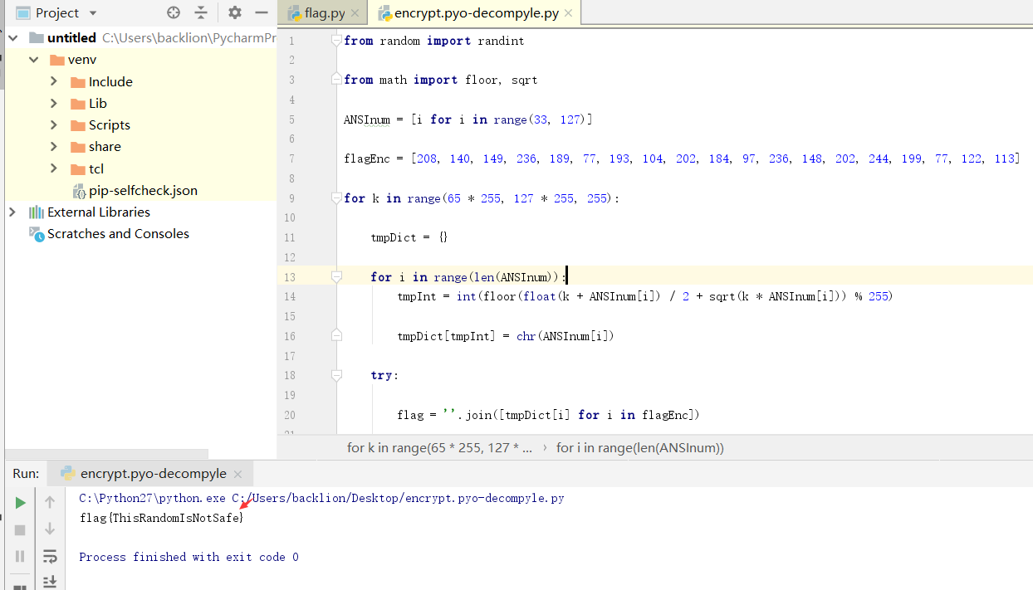The width and height of the screenshot is (1033, 590).
Task: Click the venv folder icon
Action: (x=57, y=60)
